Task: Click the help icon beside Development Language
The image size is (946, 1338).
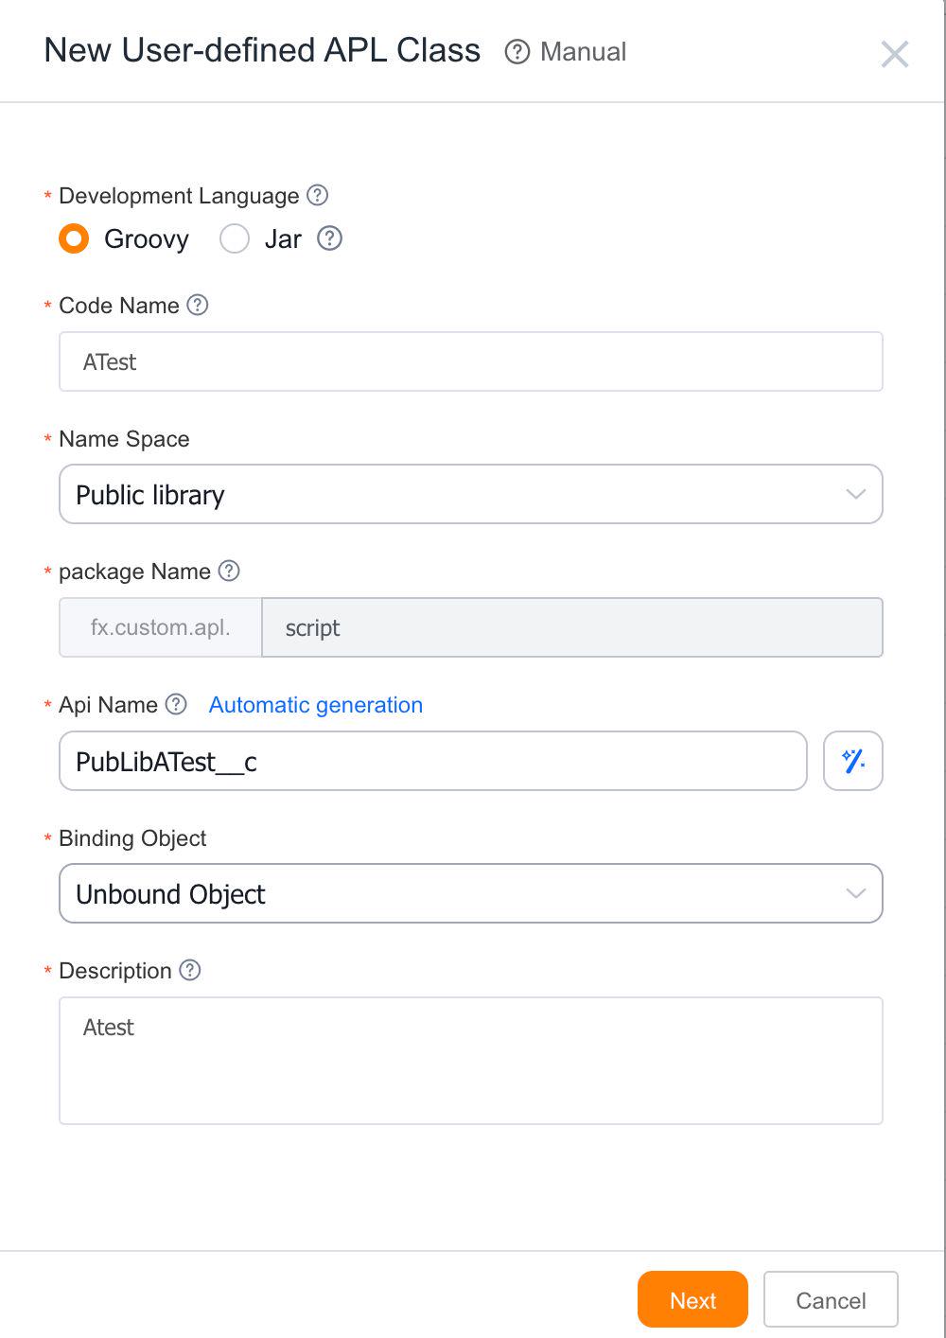Action: (x=319, y=195)
